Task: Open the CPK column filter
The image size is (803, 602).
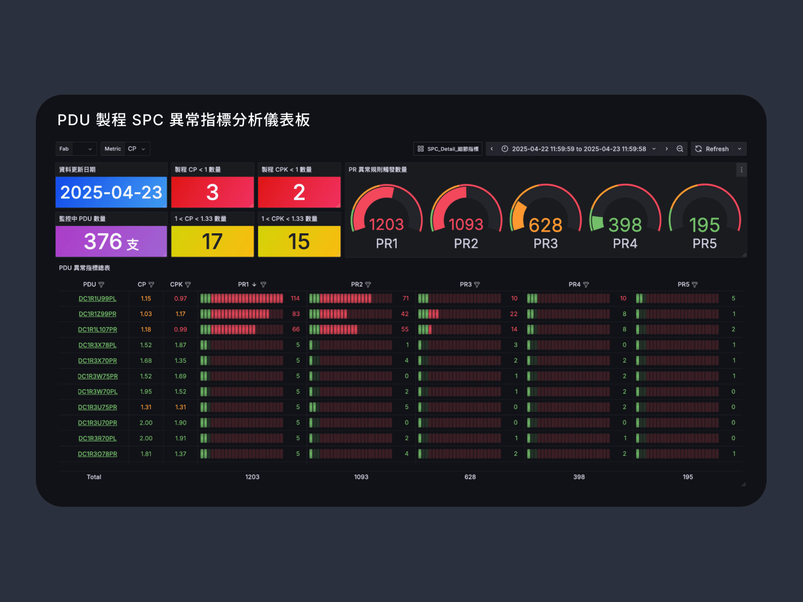Action: (x=188, y=285)
